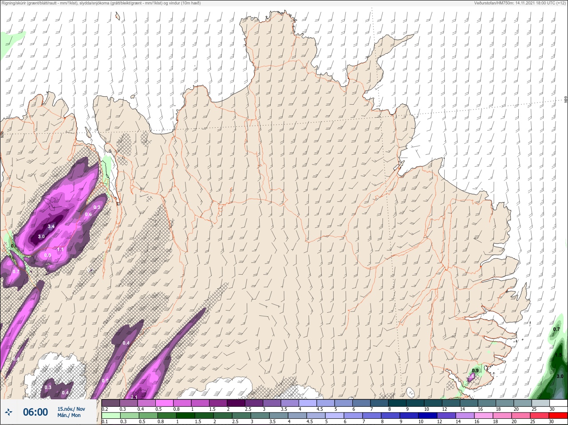568x425 pixels.
Task: Click the map title starting with 'Rigning/skúrir'
Action: (101, 3)
